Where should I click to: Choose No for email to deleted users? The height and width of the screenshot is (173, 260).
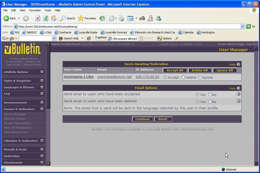(210, 102)
